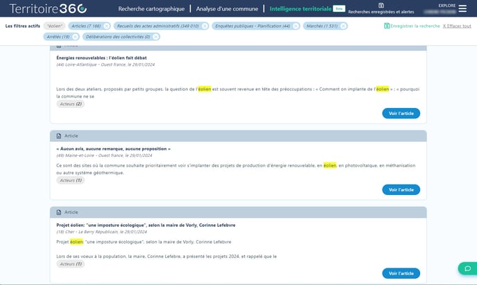
Task: View article about maire de Vorly
Action: click(401, 273)
